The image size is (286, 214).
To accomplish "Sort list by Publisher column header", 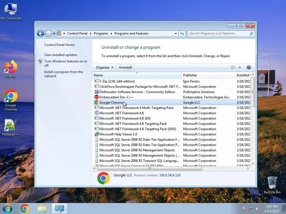I will [x=208, y=75].
